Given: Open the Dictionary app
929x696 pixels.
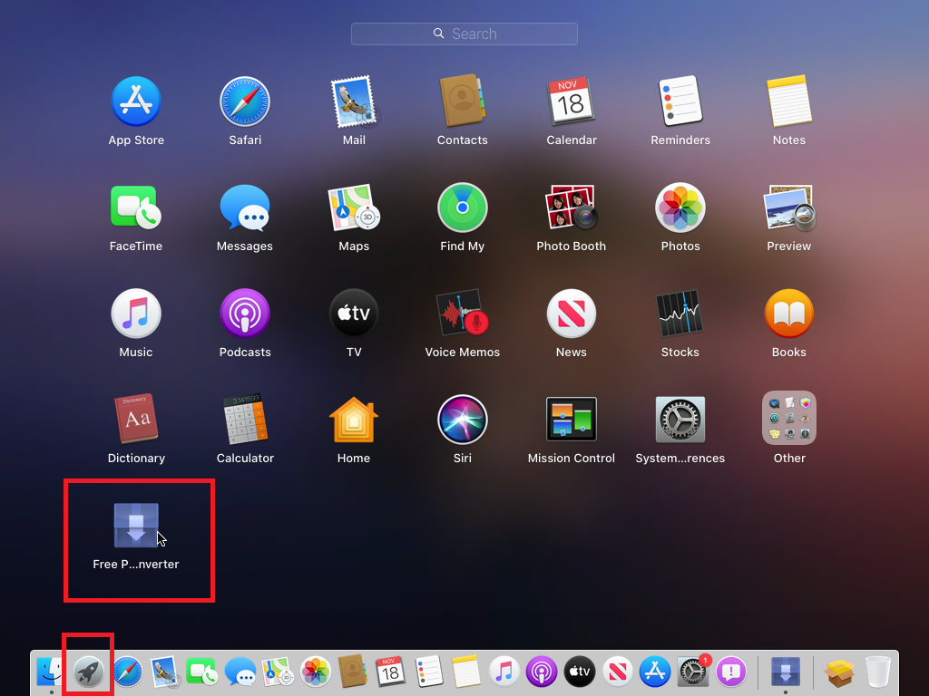Looking at the screenshot, I should [x=136, y=419].
